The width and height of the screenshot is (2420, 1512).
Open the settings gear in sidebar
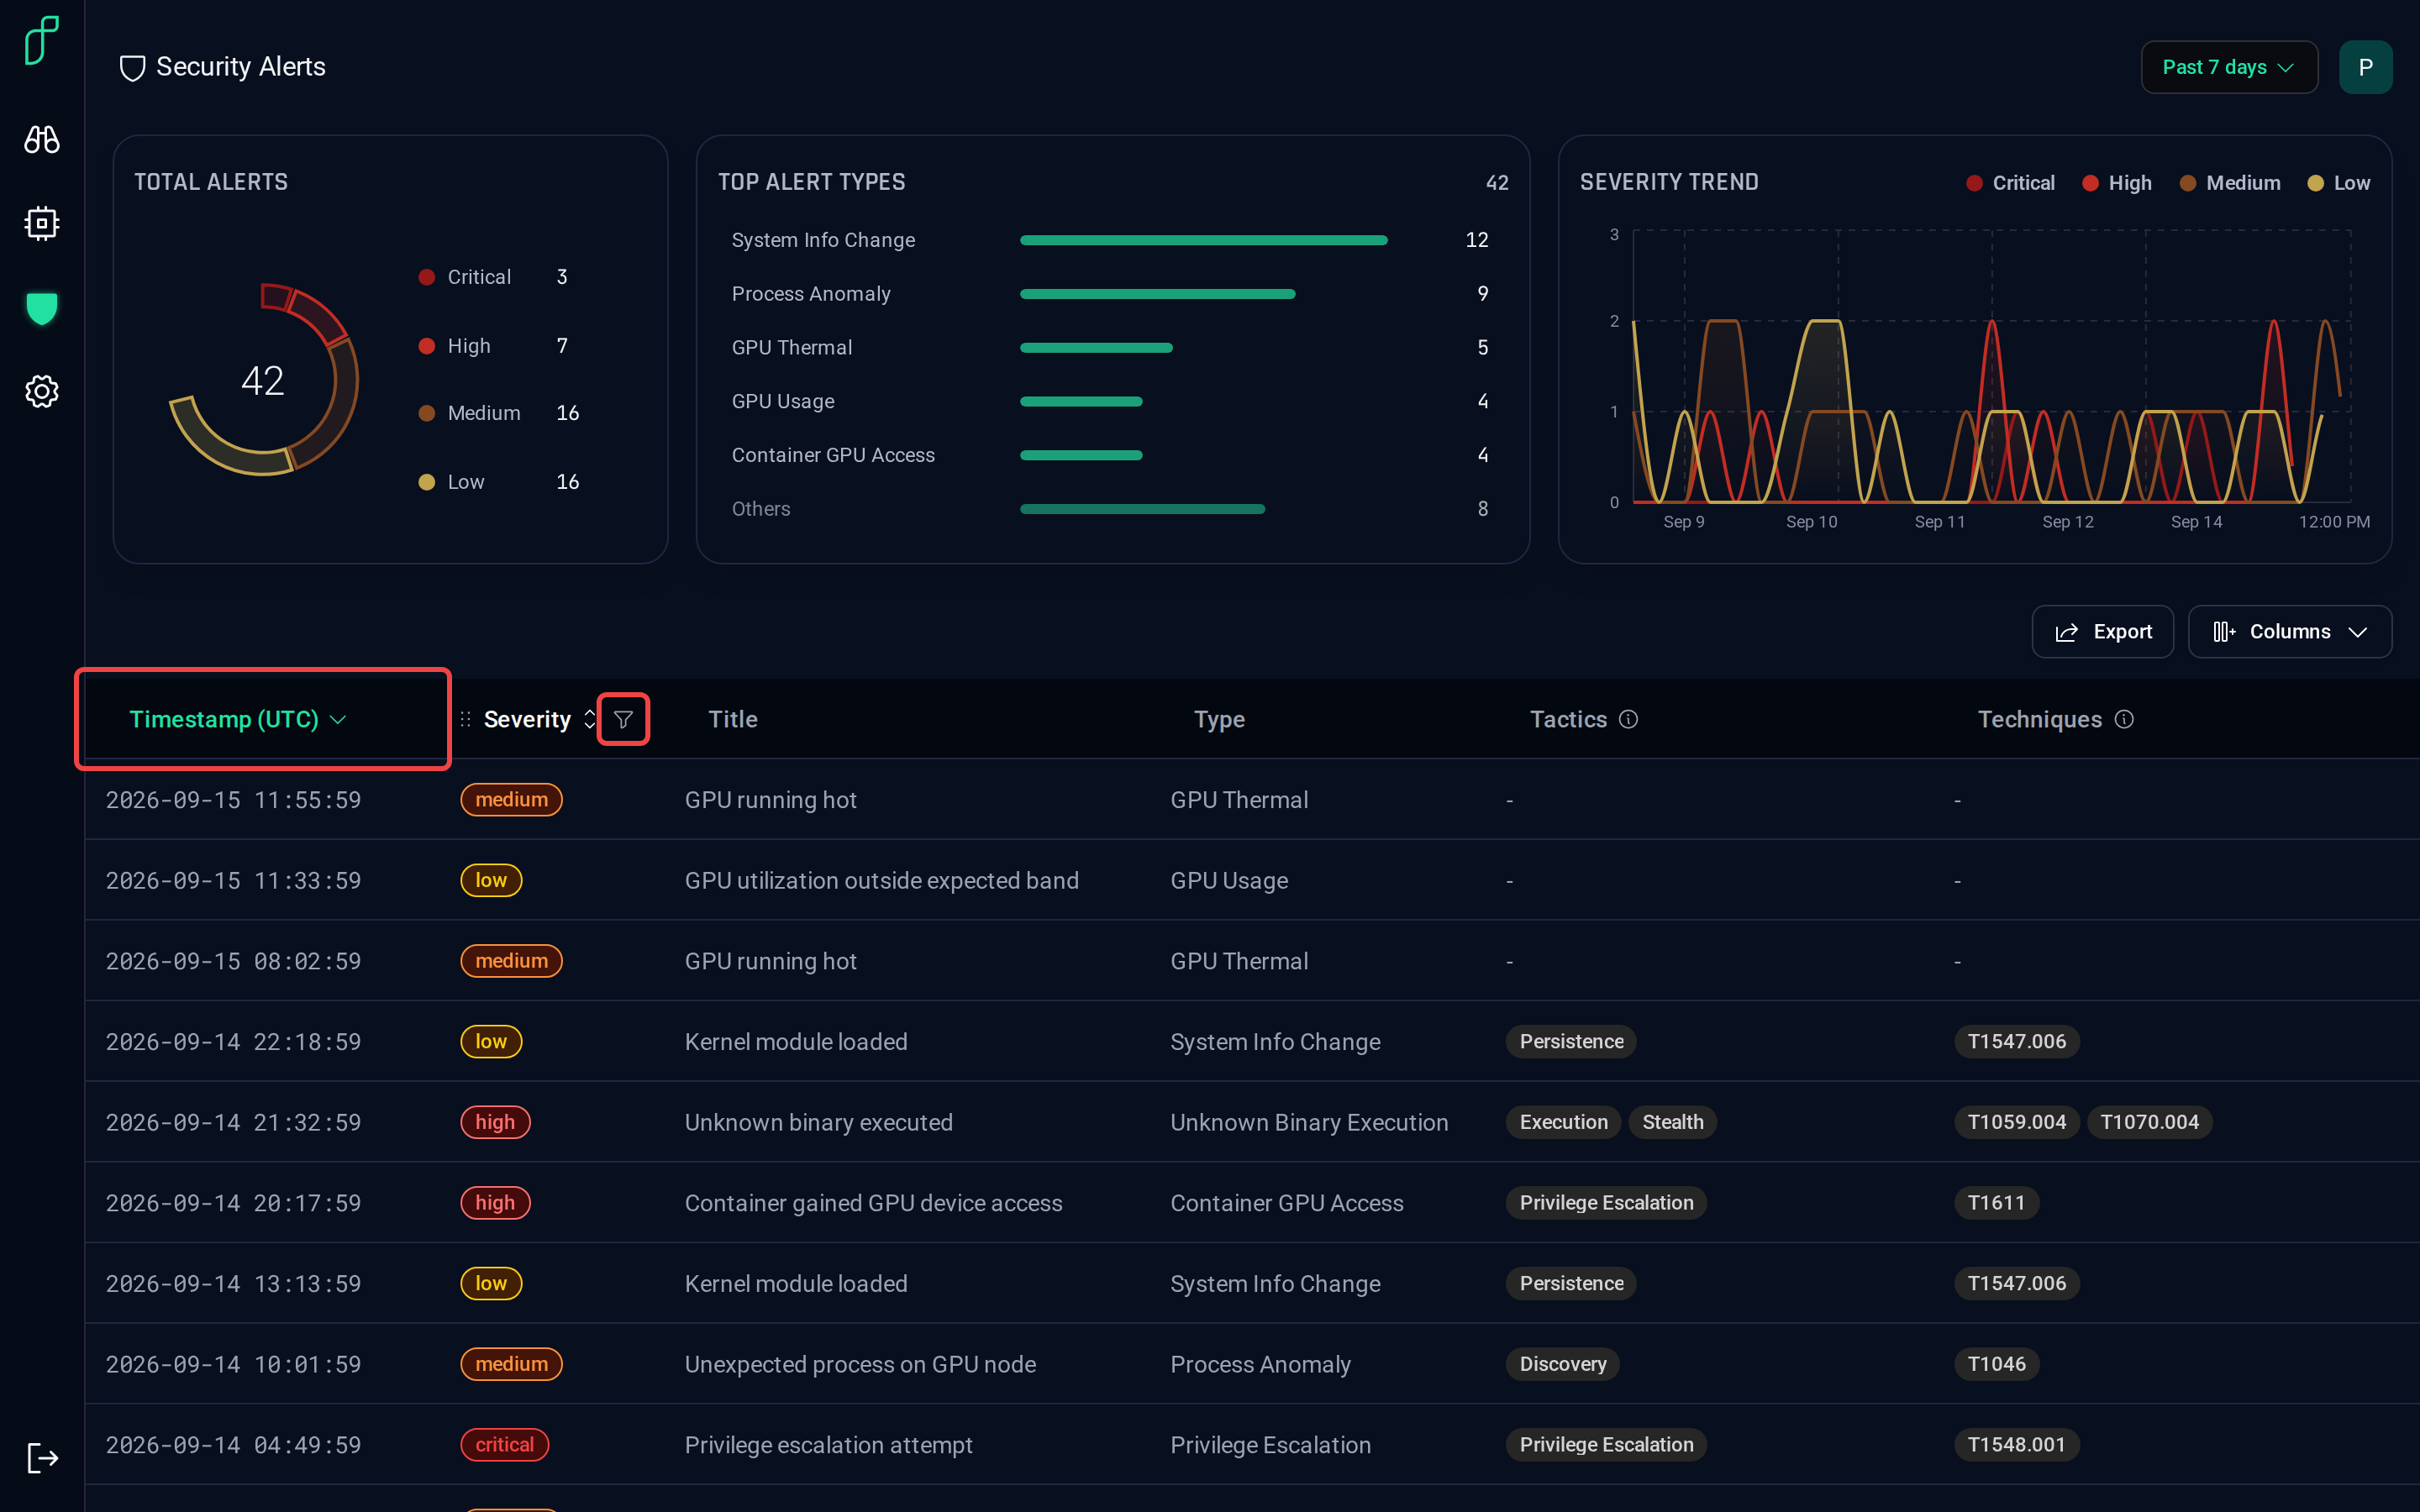(41, 391)
